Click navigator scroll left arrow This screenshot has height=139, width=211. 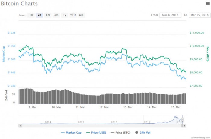point(20,126)
